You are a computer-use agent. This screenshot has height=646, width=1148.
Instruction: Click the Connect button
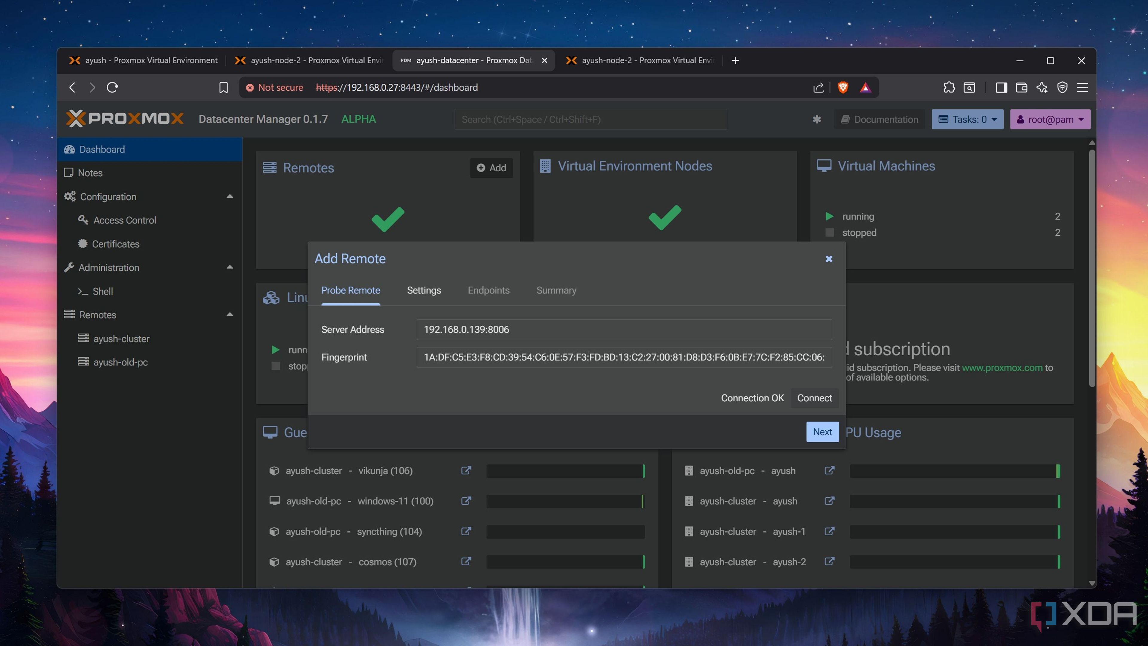point(814,398)
